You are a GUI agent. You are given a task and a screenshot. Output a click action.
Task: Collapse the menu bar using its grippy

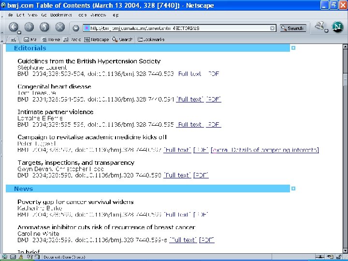coord(2,15)
